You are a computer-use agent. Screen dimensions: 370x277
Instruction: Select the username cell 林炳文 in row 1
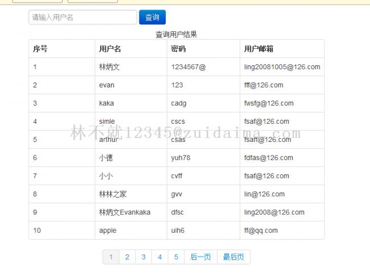109,67
